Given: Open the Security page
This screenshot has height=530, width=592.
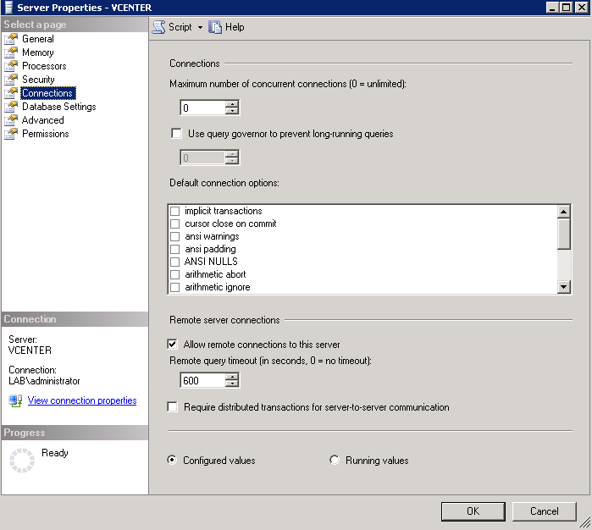Looking at the screenshot, I should click(x=38, y=80).
